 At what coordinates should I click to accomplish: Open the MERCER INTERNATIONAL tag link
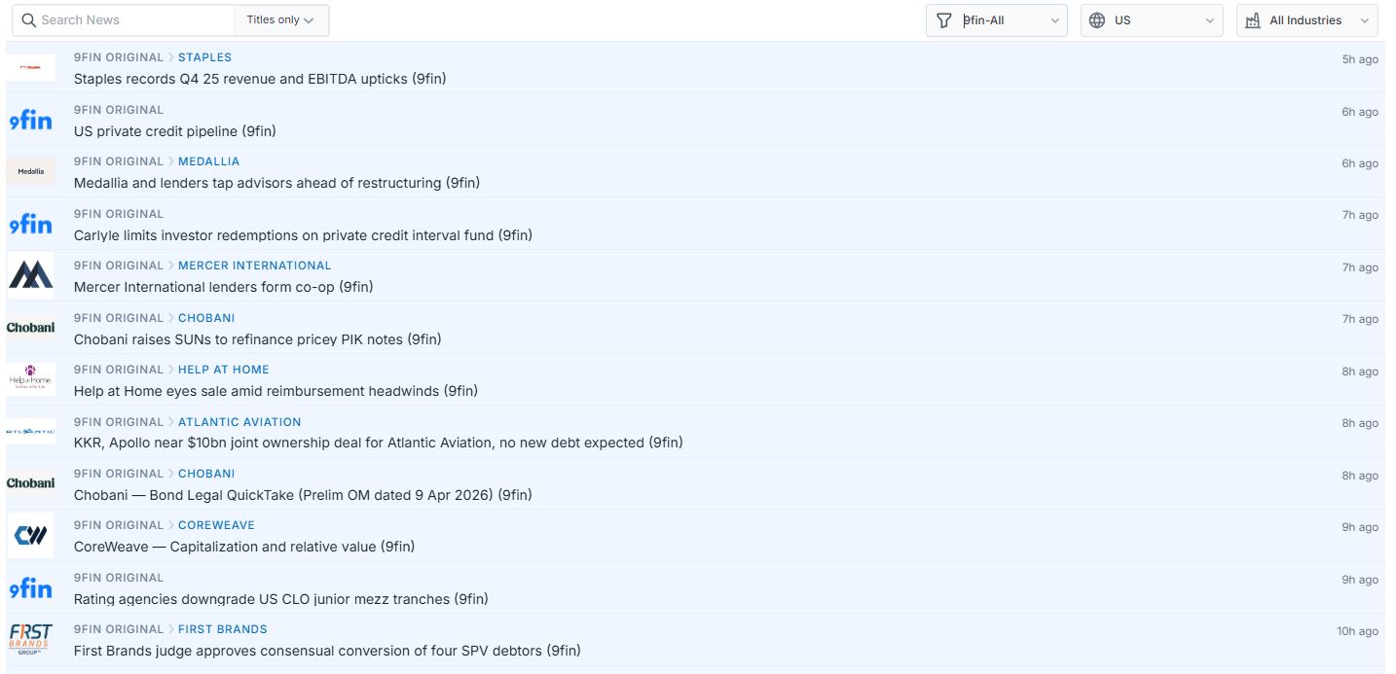(x=255, y=266)
